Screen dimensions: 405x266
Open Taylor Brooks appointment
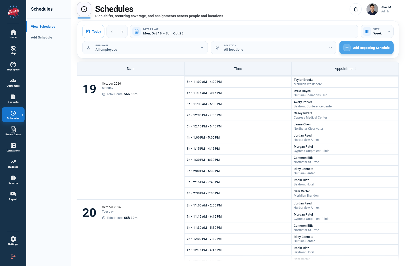[345, 82]
